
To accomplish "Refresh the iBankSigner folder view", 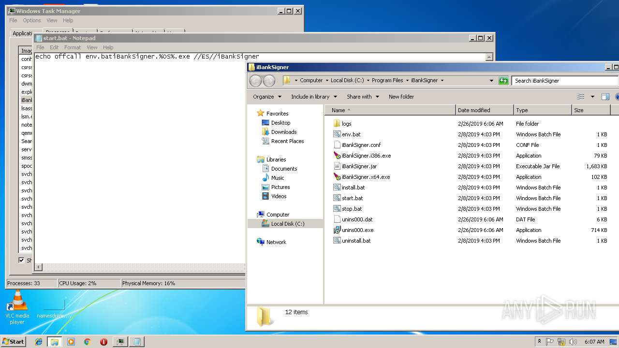I will point(503,81).
